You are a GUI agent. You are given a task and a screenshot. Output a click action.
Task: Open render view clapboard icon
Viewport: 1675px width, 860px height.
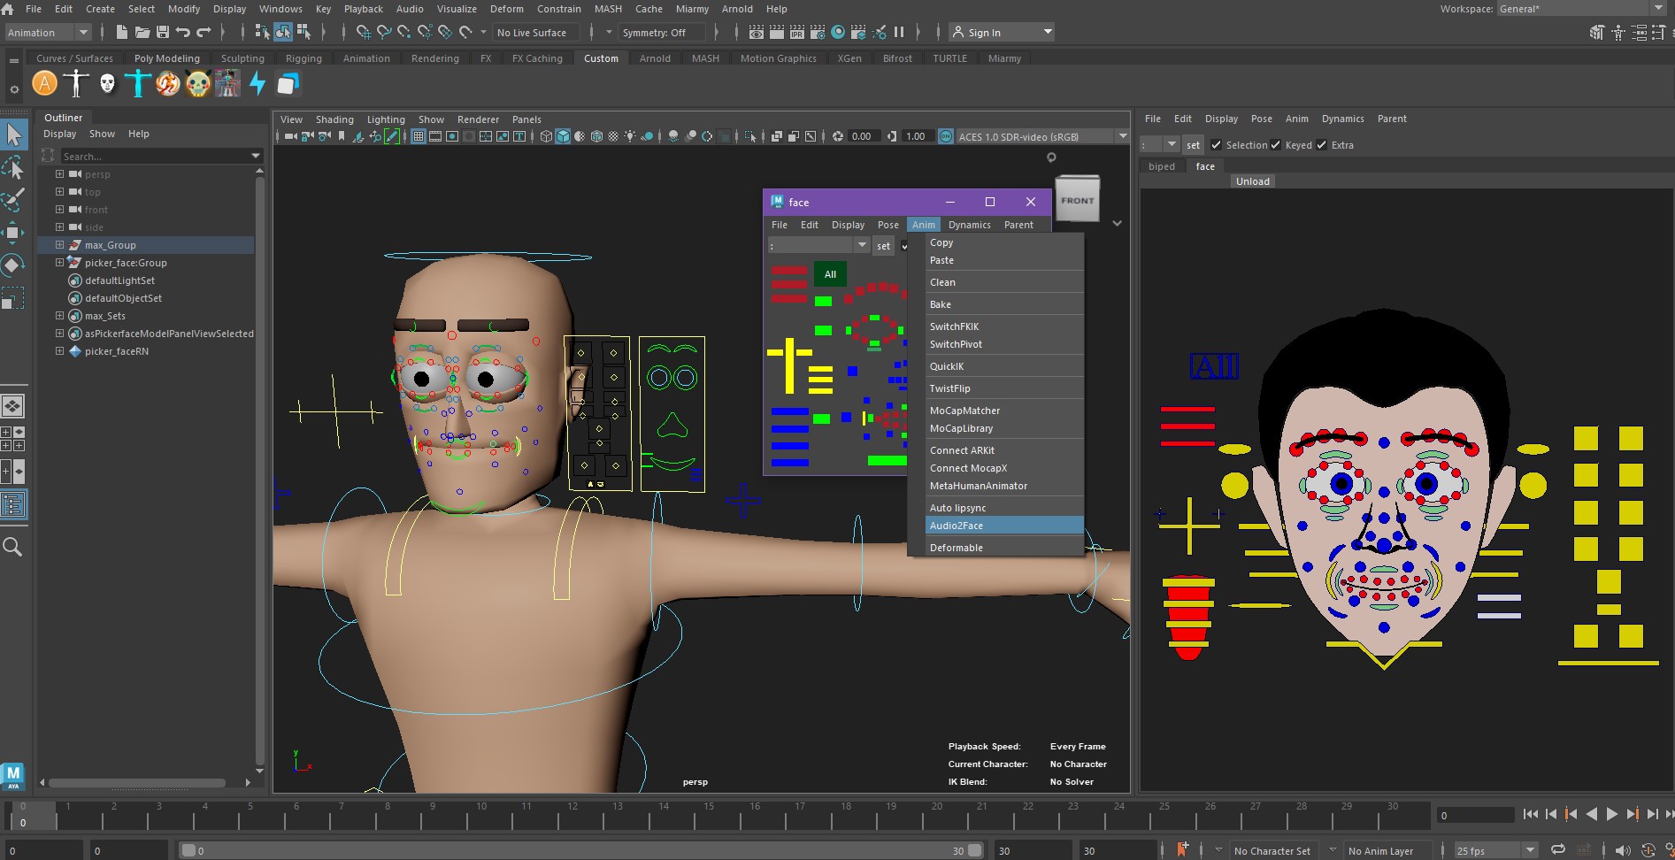(756, 33)
